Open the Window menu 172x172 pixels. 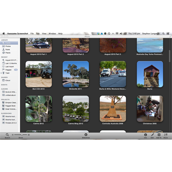click(52, 34)
